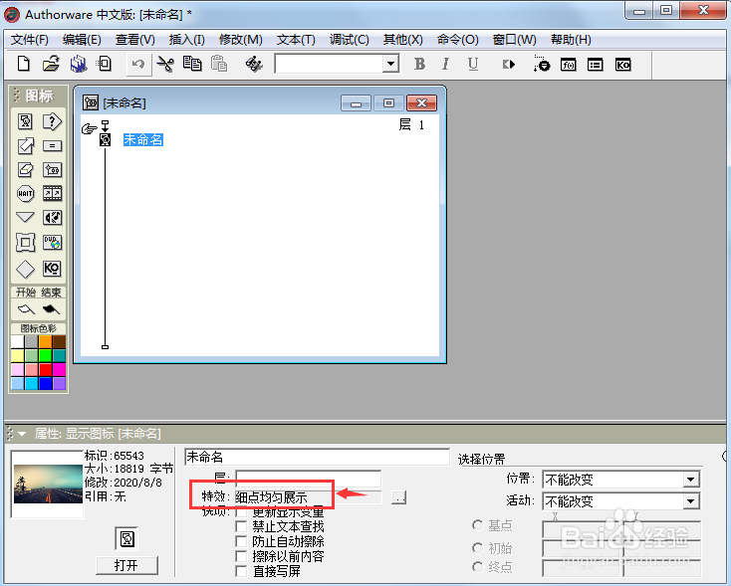Click the Find toolbar icon
The image size is (731, 586).
254,64
